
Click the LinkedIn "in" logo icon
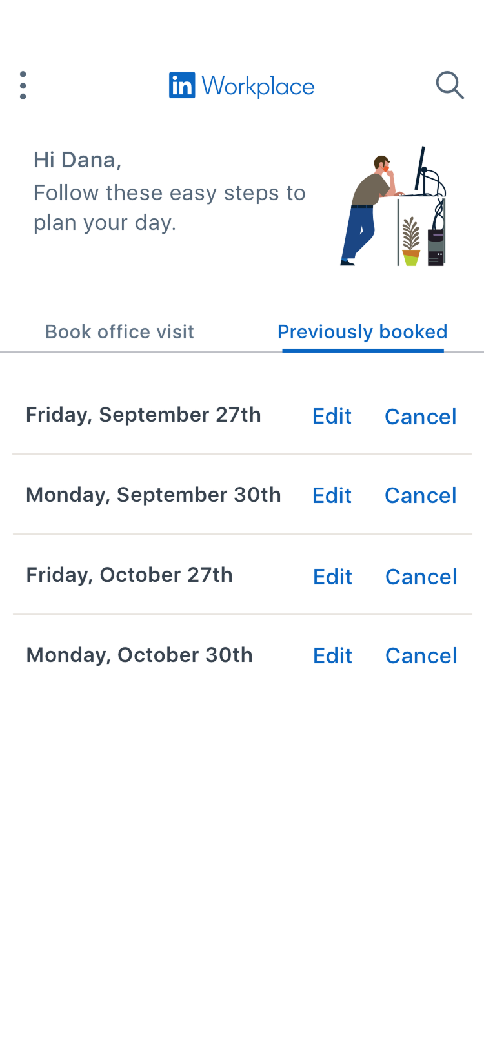click(182, 85)
